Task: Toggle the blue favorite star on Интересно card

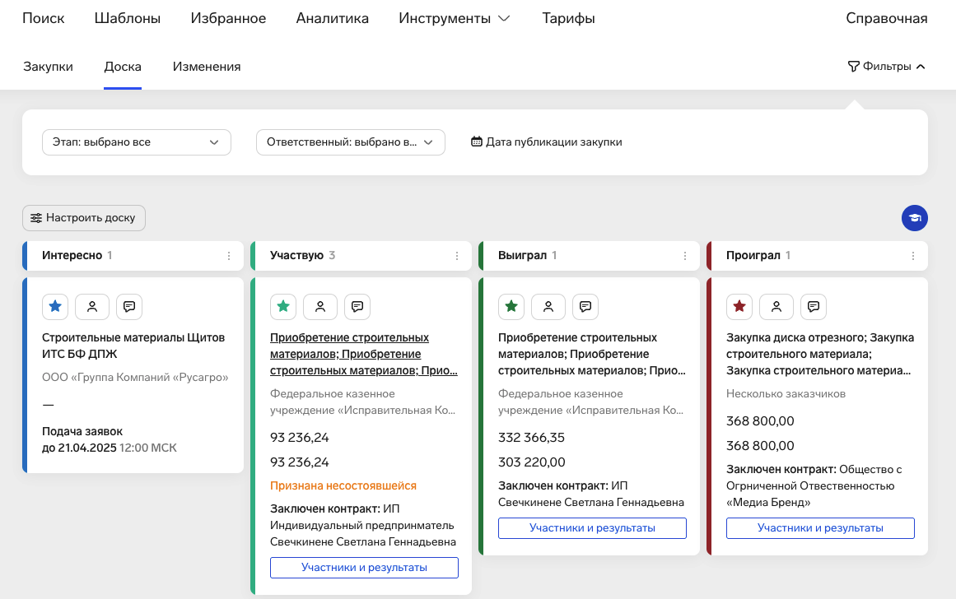Action: [x=54, y=306]
